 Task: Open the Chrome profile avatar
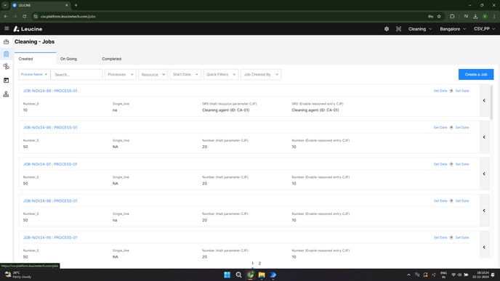(485, 16)
